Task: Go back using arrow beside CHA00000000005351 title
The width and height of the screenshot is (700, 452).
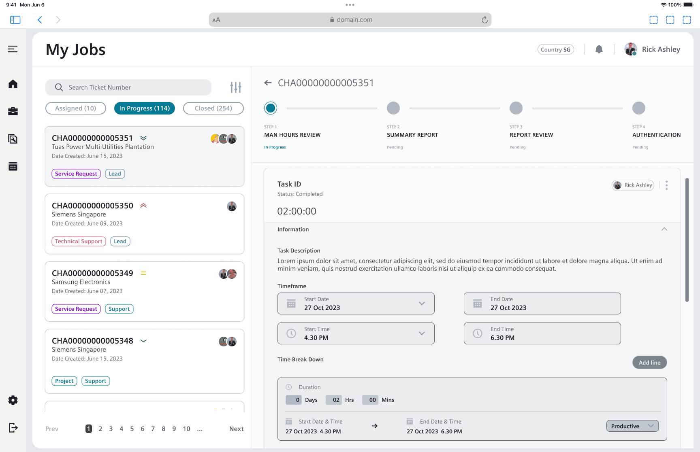Action: click(268, 83)
